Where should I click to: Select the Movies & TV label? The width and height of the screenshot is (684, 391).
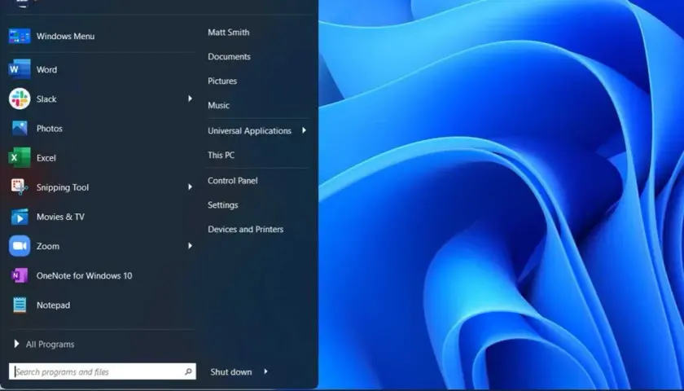coord(60,217)
